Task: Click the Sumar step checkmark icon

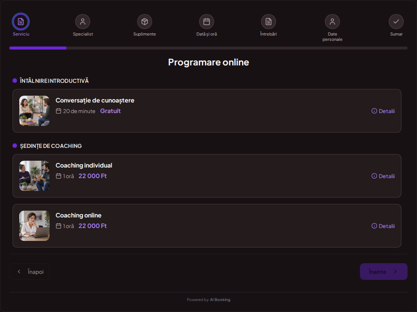Action: coord(396,22)
